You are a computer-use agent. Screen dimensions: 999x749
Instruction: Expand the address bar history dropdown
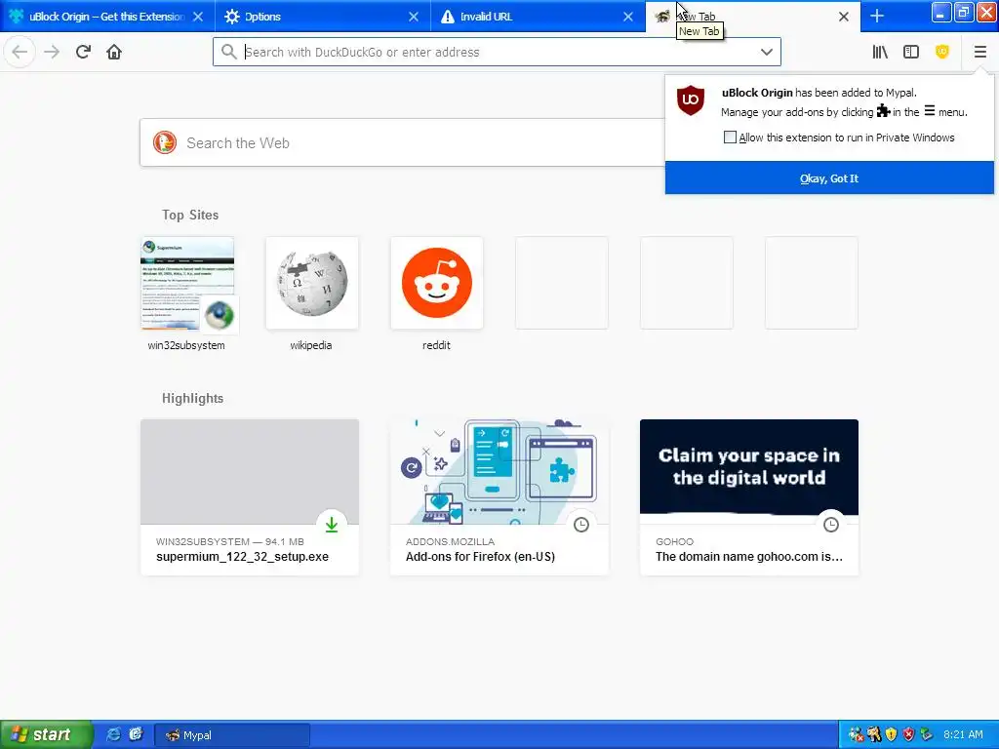(767, 52)
